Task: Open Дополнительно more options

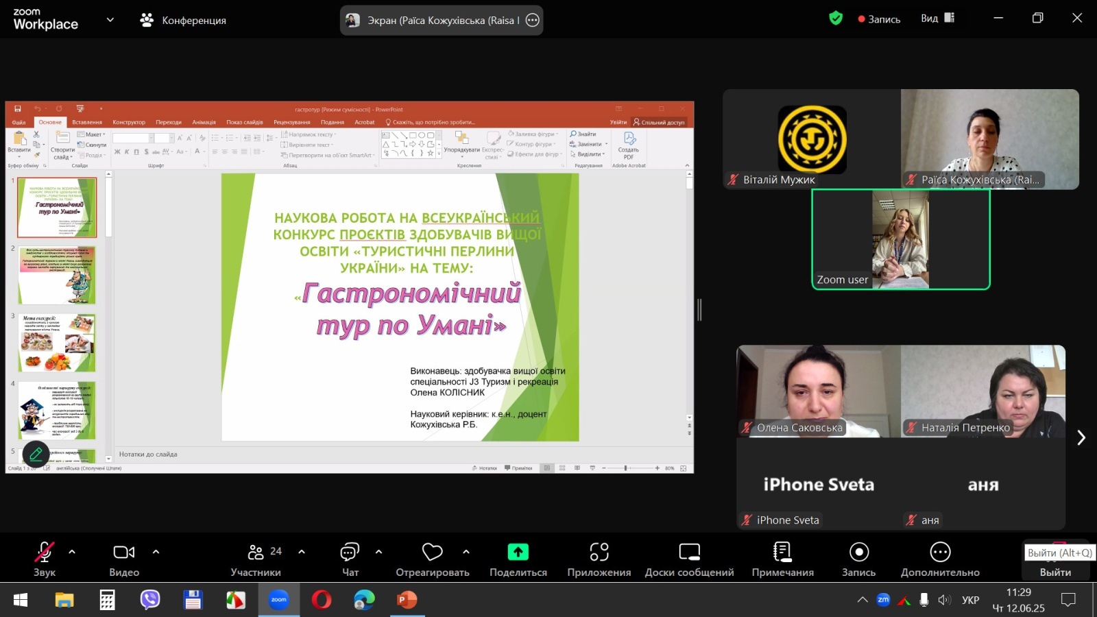Action: click(940, 559)
